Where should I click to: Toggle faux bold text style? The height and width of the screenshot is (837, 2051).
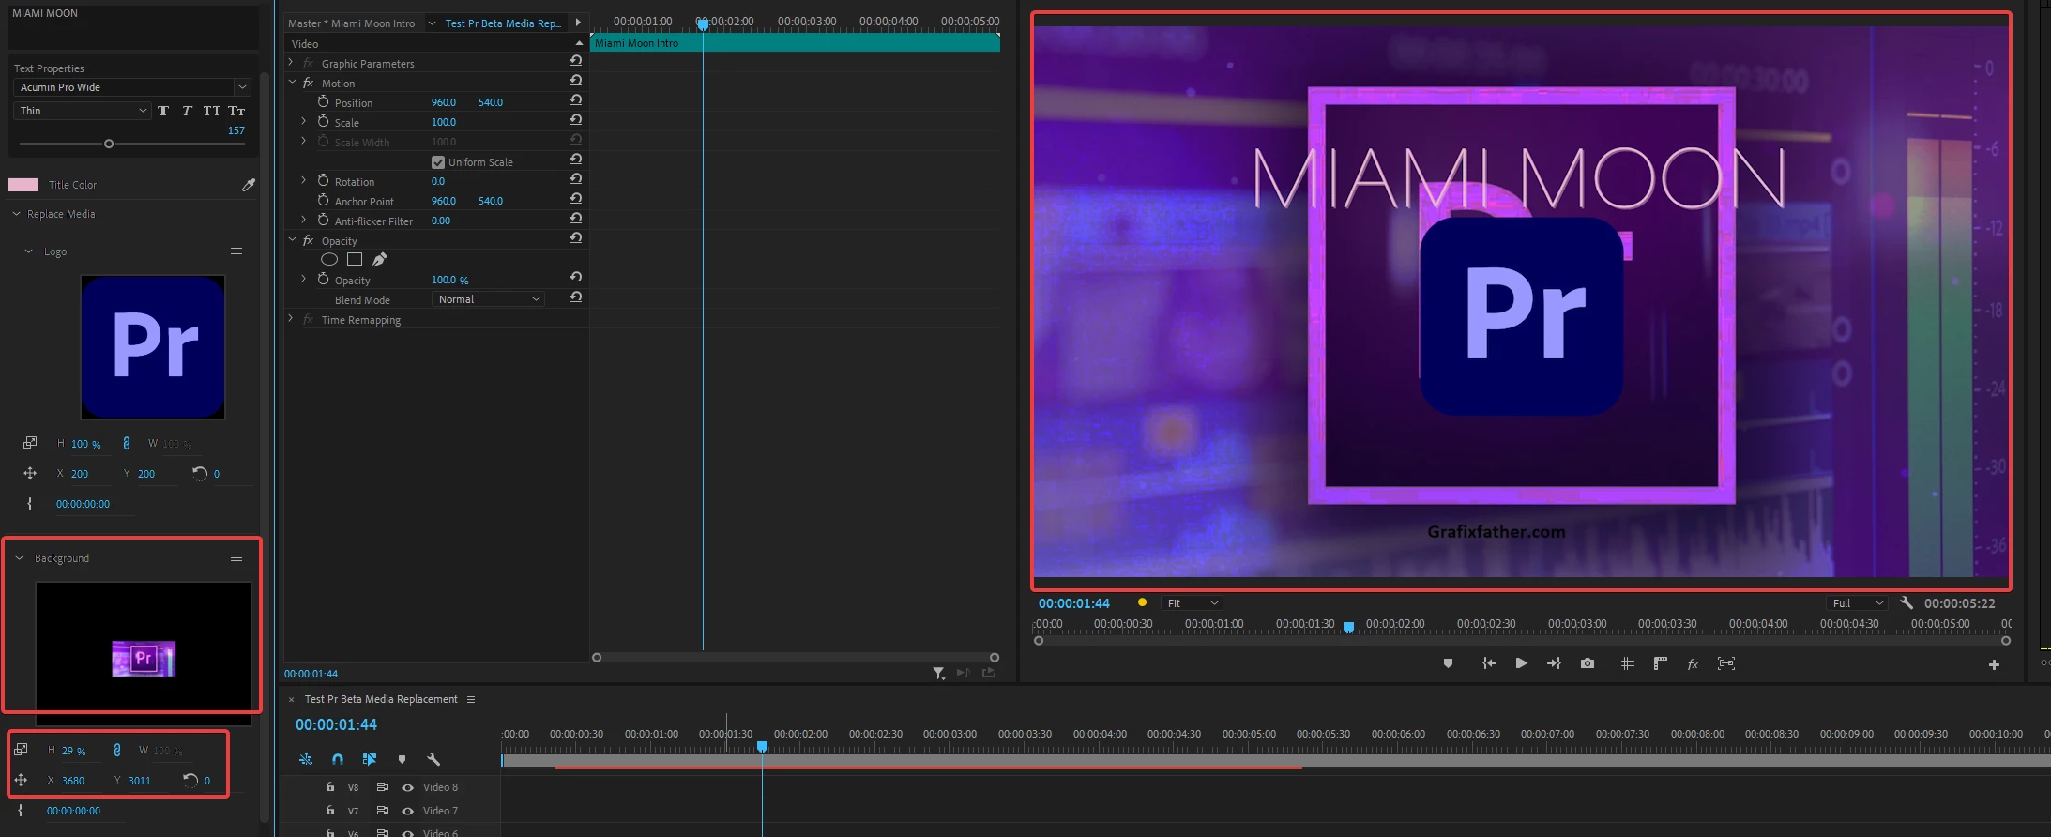coord(163,111)
